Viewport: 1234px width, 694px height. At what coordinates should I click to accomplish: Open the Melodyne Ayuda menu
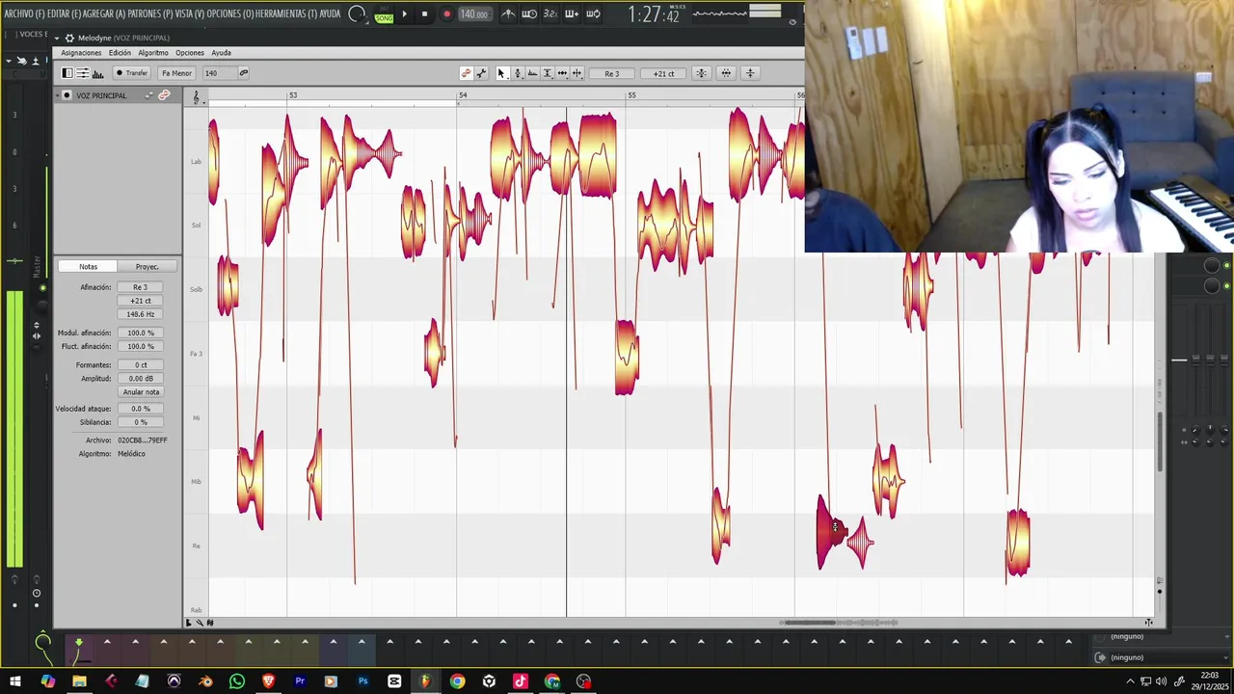(221, 53)
